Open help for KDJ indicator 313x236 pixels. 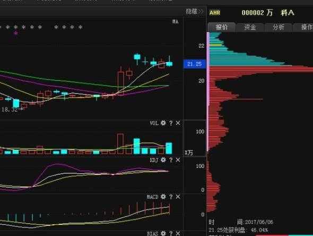coord(171,160)
